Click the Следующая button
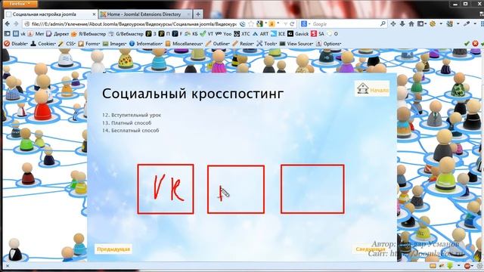This screenshot has width=484, height=272. tap(371, 249)
